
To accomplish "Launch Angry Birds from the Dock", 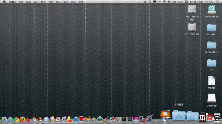I will click(x=112, y=119).
